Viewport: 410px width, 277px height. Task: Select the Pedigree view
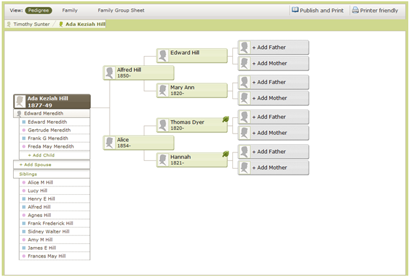tap(39, 10)
